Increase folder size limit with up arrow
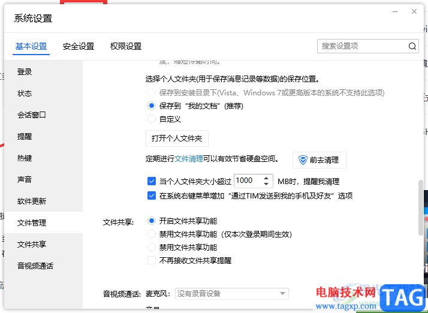The image size is (428, 313). [x=266, y=178]
